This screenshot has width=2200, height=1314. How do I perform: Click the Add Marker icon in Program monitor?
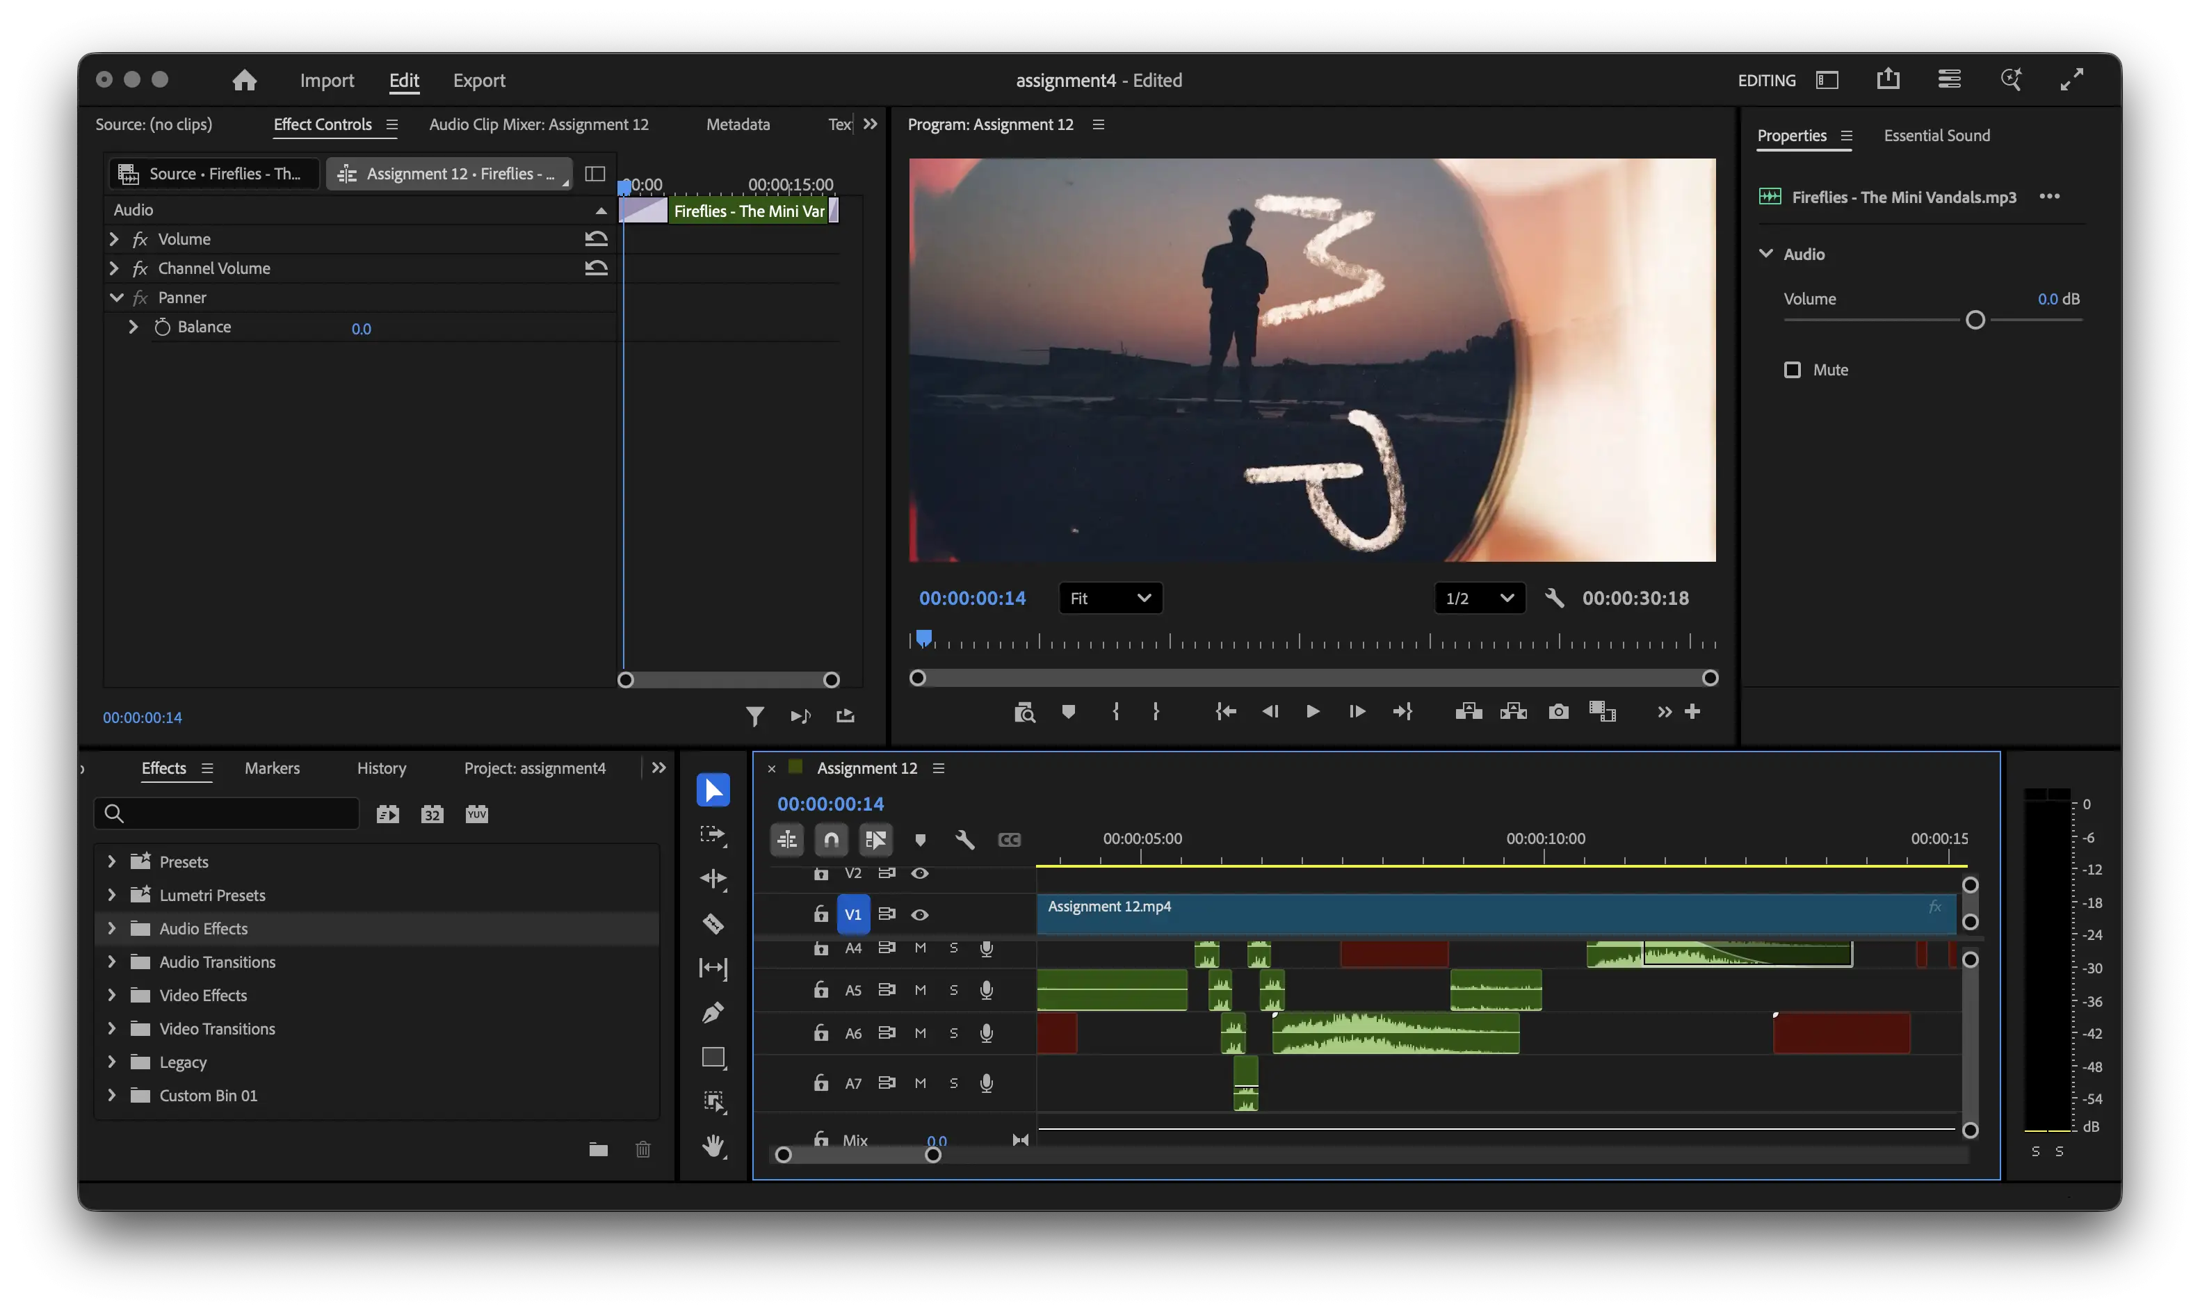coord(1069,712)
